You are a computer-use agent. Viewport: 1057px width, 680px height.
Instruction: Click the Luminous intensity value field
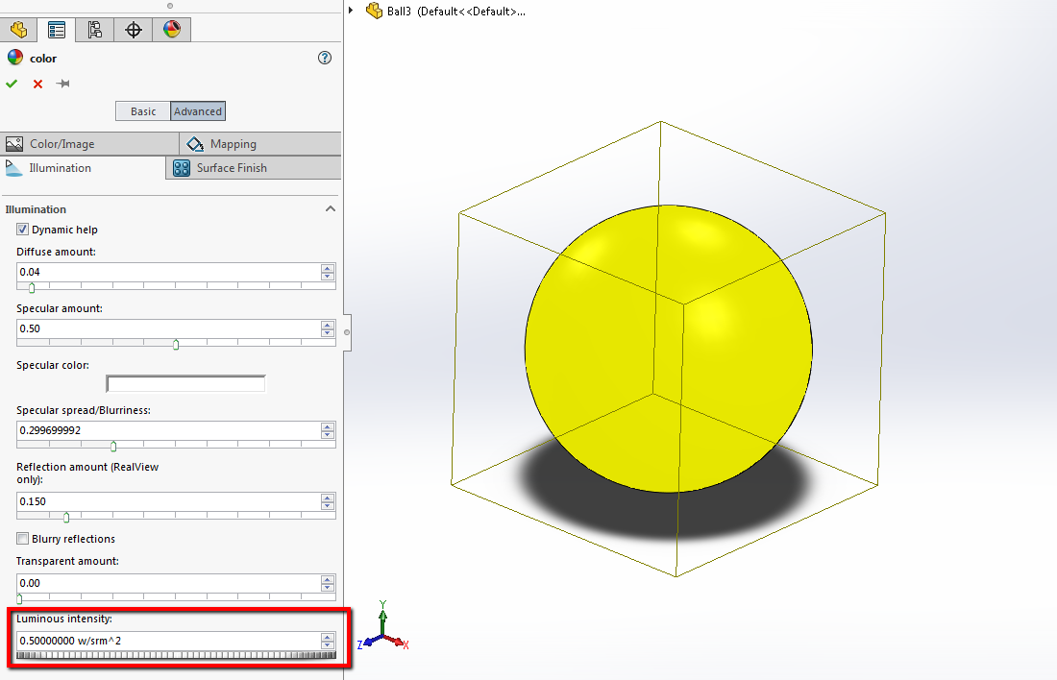click(x=168, y=641)
